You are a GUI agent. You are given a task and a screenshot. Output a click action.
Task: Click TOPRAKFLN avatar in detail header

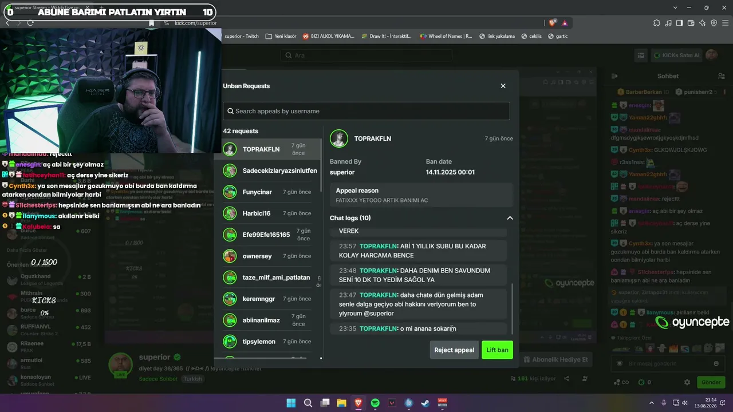[x=339, y=138]
